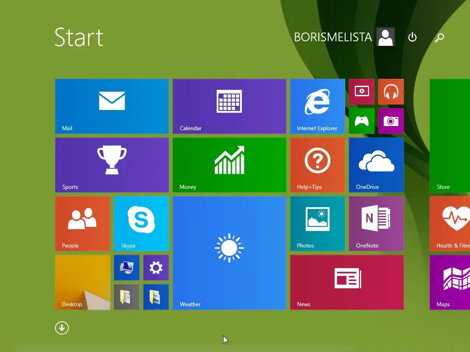Open the Music headphones tile

click(391, 92)
